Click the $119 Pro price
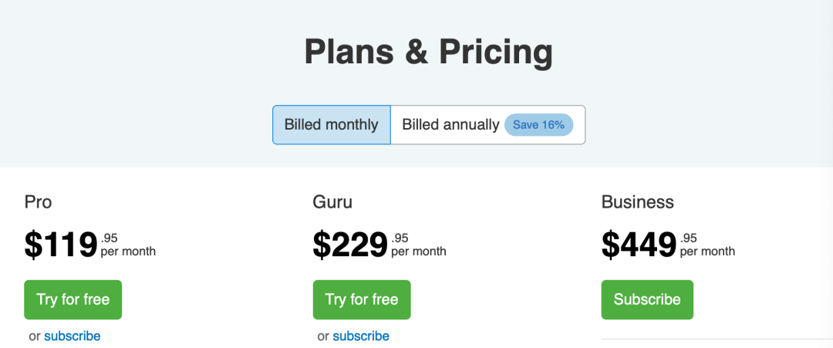The image size is (833, 348). click(x=61, y=245)
